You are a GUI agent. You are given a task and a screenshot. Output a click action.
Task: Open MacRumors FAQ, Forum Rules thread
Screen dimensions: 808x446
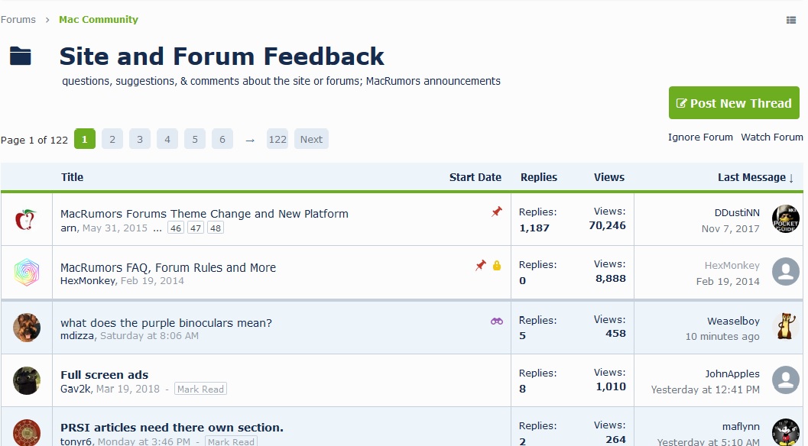point(168,268)
